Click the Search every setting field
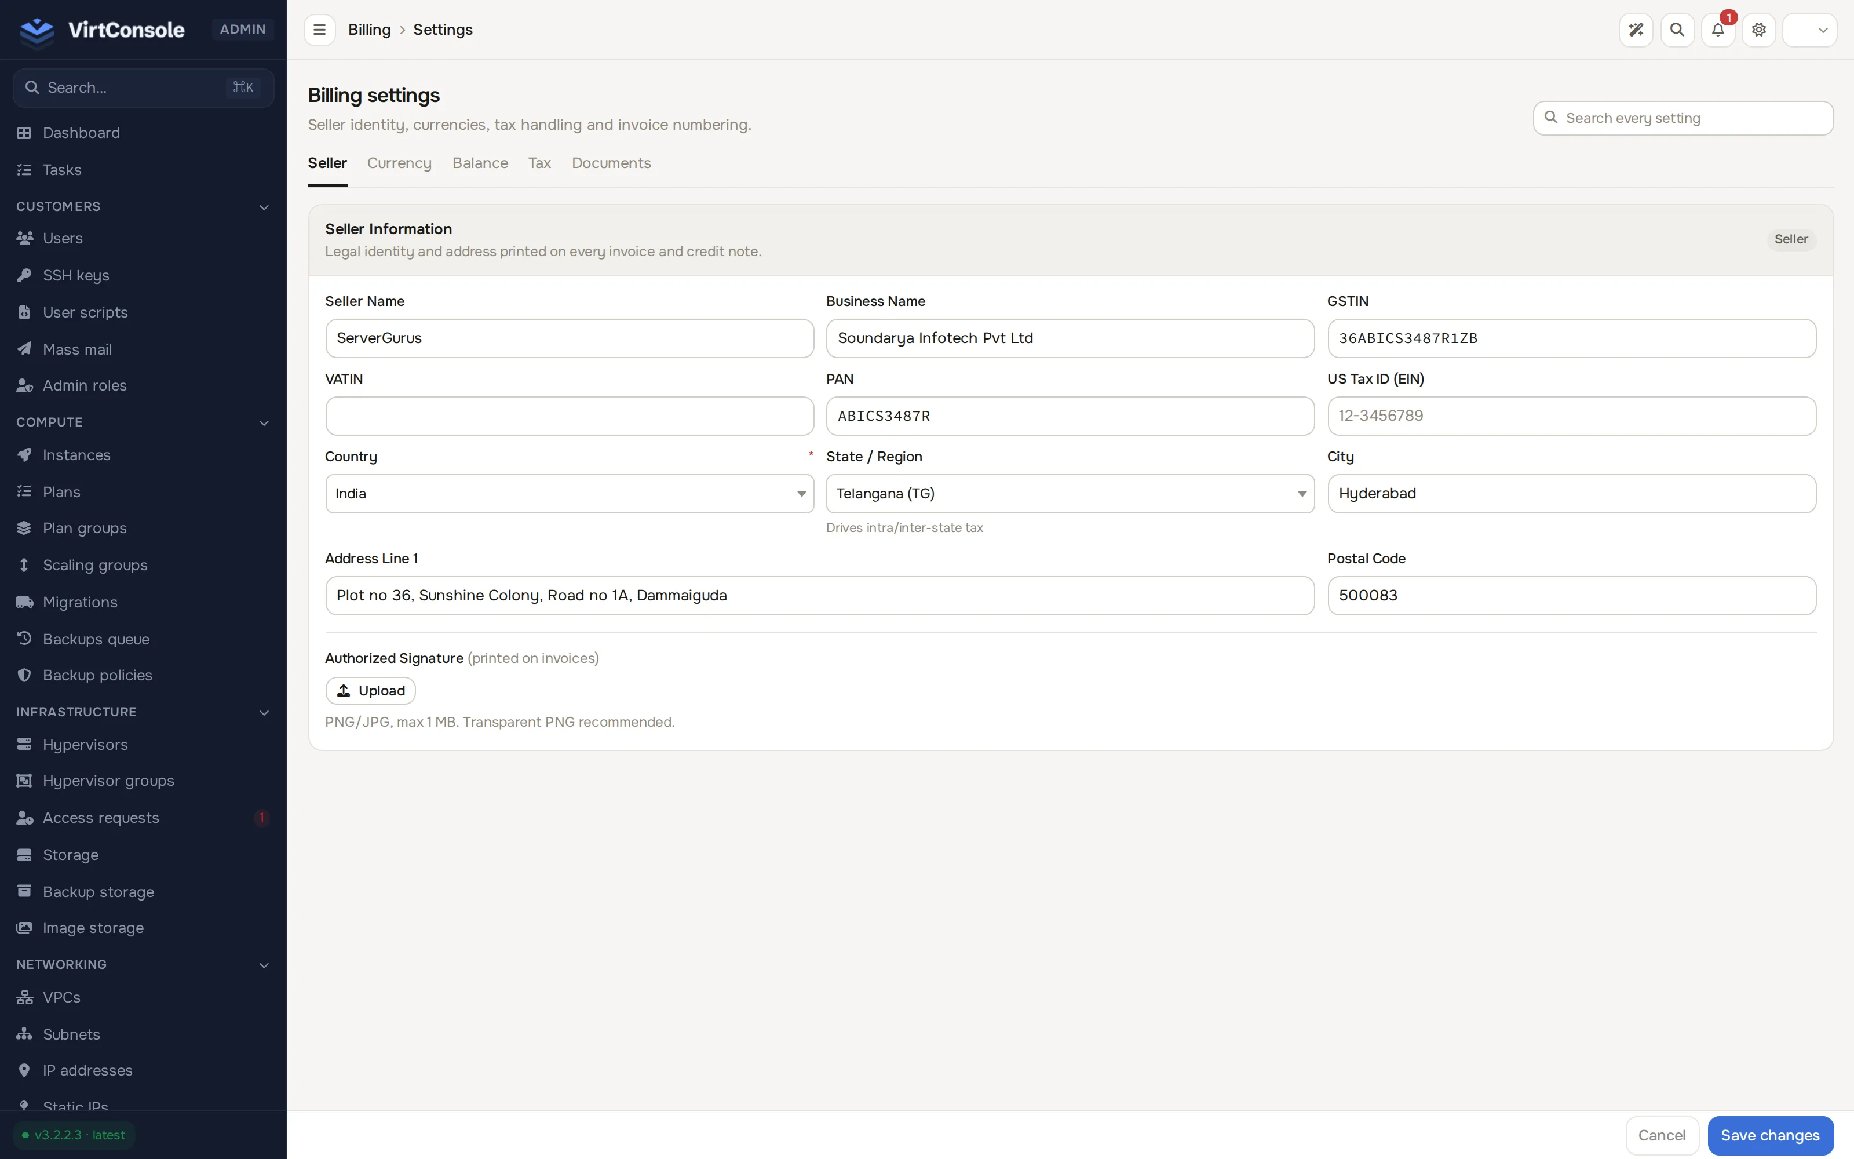Viewport: 1854px width, 1159px height. (x=1683, y=118)
